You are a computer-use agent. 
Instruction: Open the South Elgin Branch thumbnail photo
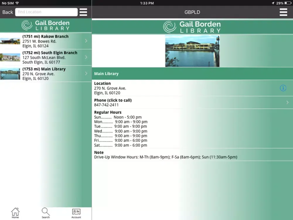click(x=10, y=57)
